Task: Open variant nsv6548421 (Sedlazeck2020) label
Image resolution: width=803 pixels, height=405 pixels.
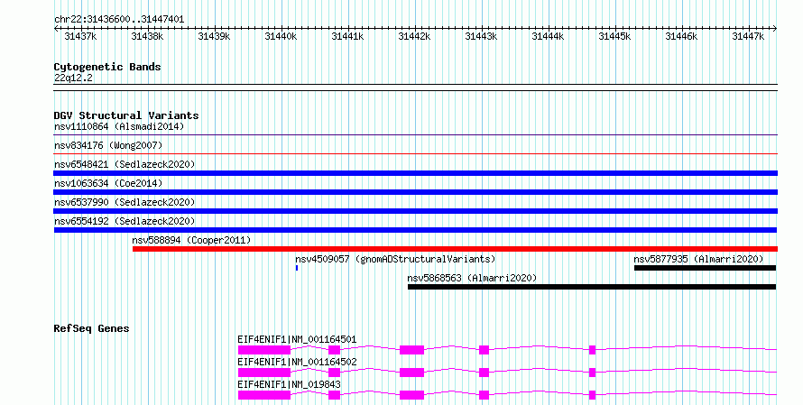Action: pos(125,164)
